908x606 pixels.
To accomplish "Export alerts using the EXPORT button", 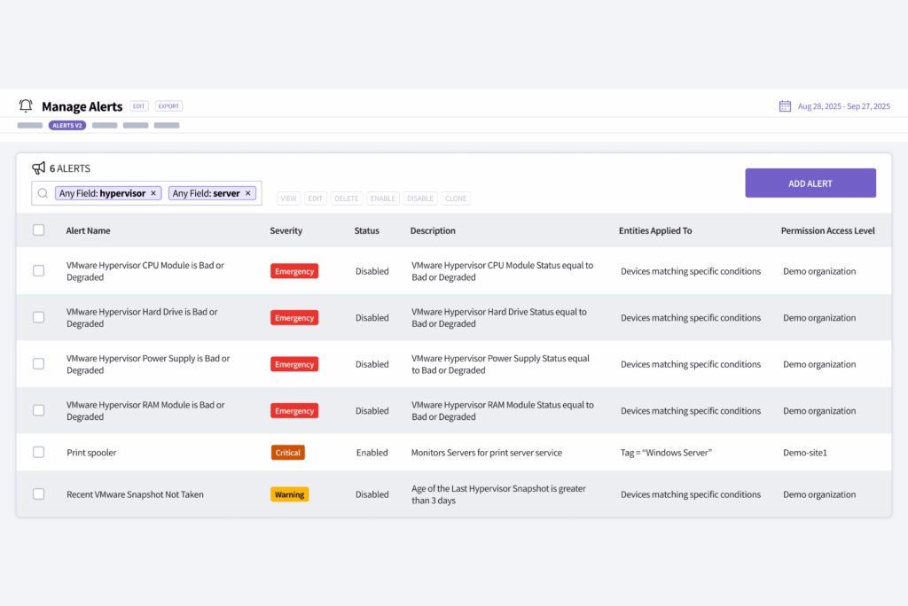I will [x=168, y=105].
